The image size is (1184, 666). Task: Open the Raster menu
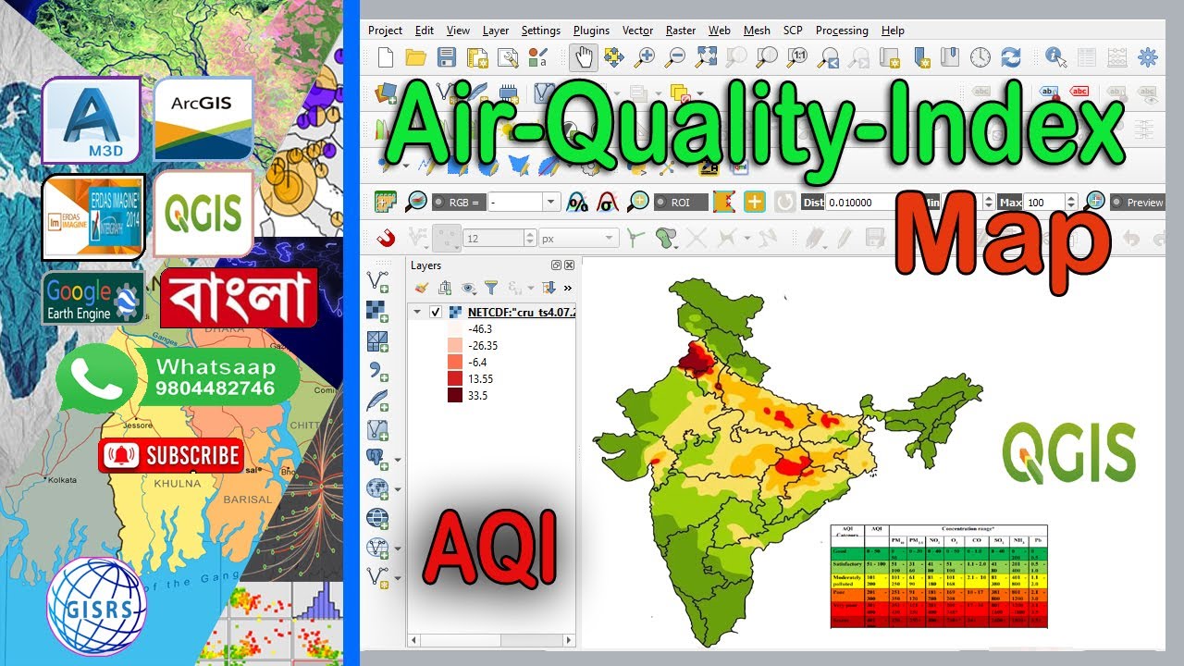point(681,31)
